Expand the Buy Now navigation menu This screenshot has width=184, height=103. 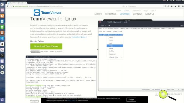pos(138,14)
